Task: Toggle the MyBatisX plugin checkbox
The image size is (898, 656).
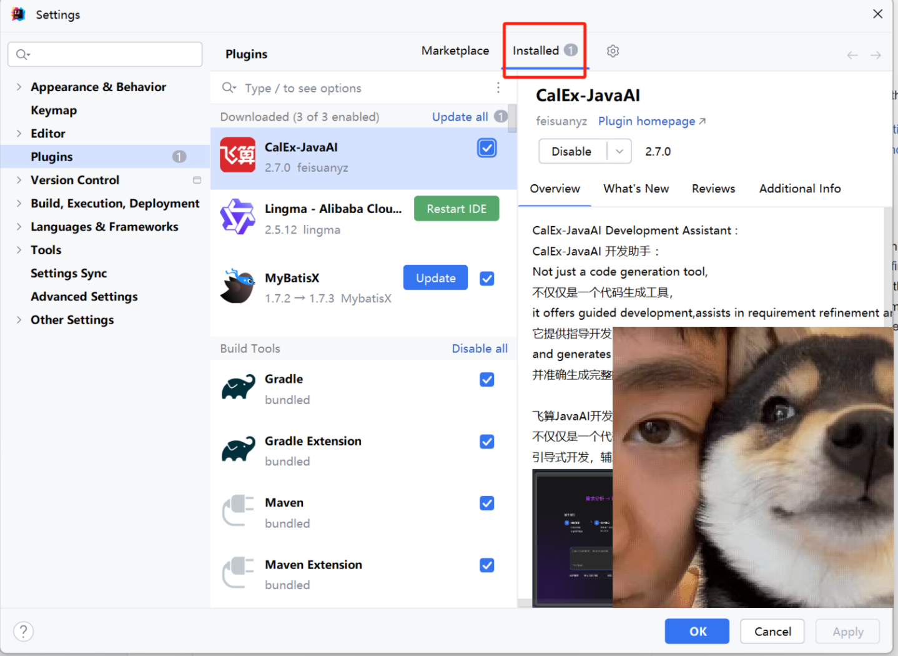Action: (487, 279)
